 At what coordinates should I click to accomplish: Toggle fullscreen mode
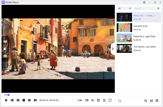point(110,100)
